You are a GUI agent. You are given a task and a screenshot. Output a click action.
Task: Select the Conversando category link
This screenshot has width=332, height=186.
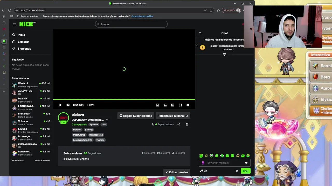[79, 125]
